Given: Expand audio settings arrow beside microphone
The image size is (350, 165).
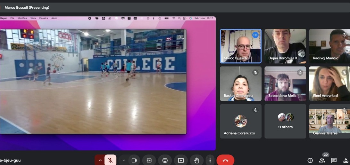Looking at the screenshot, I should tap(100, 160).
